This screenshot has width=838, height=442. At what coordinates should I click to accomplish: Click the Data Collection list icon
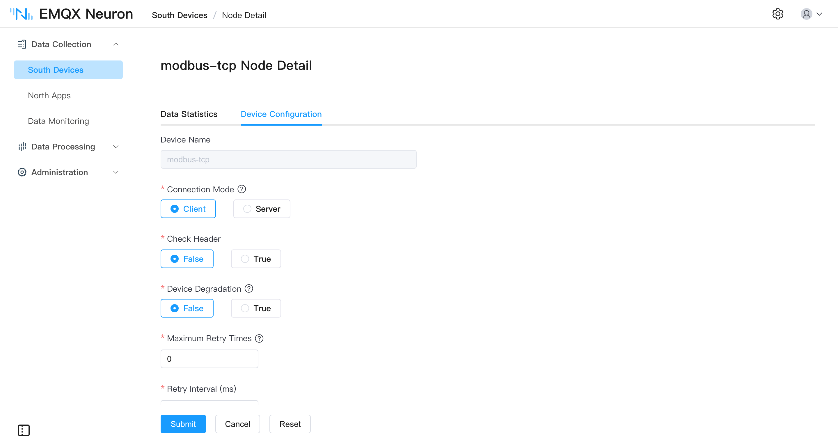(x=22, y=44)
